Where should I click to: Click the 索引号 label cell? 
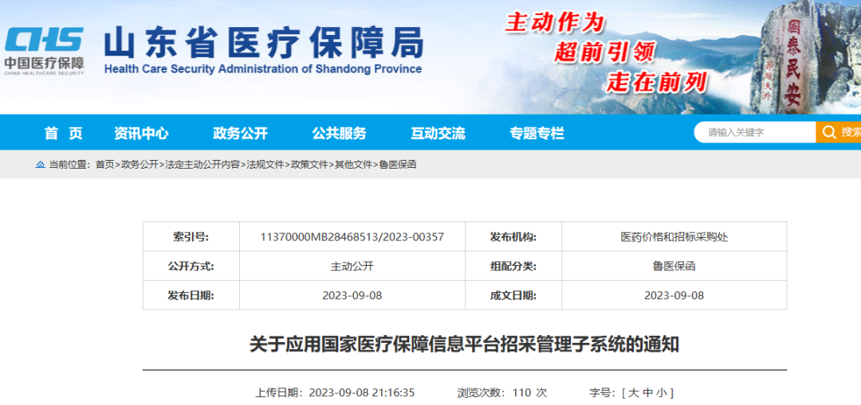pyautogui.click(x=191, y=237)
